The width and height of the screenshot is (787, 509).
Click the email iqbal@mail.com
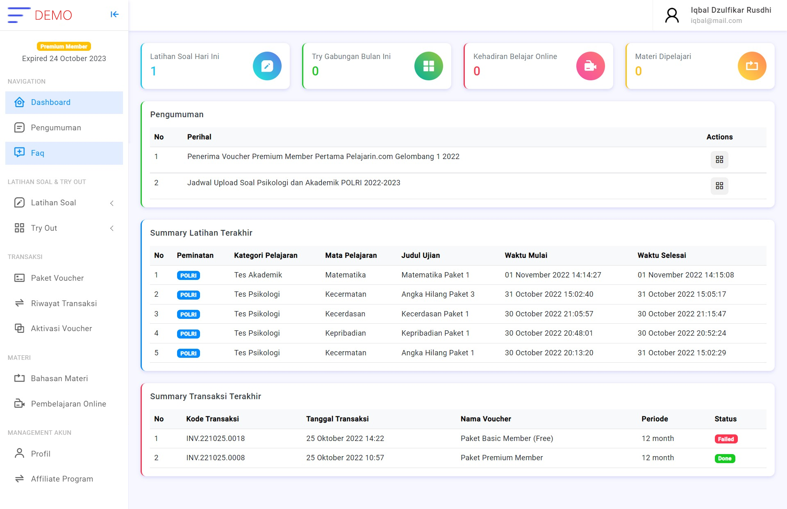[716, 21]
